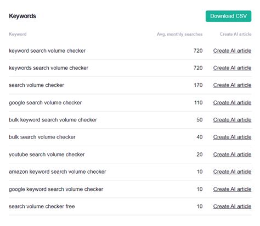Select text 'keyword search volume checker'
Image resolution: width=260 pixels, height=226 pixels.
[x=47, y=51]
